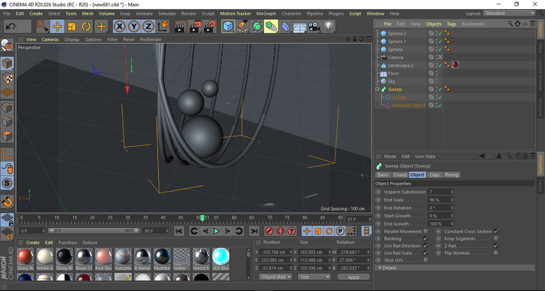The width and height of the screenshot is (545, 291).
Task: Toggle Y axis lock
Action: 134,26
